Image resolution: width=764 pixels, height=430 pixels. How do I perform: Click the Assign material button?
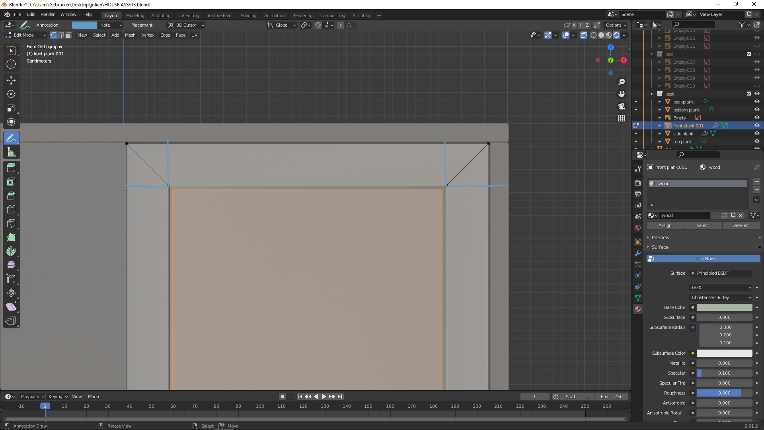[665, 225]
